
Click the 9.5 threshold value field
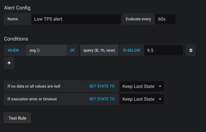163,50
